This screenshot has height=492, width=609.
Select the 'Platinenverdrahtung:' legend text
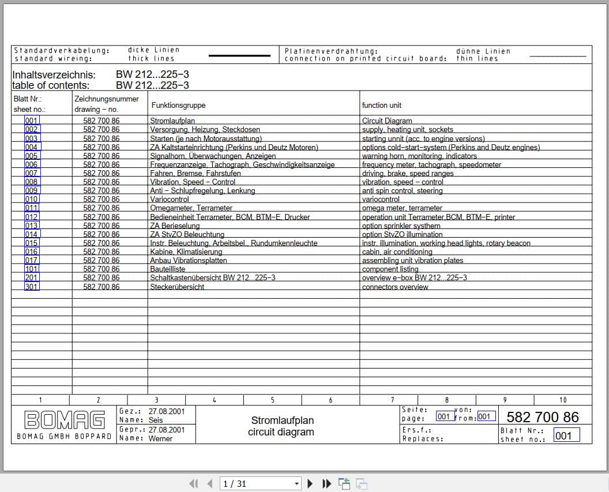click(x=331, y=51)
